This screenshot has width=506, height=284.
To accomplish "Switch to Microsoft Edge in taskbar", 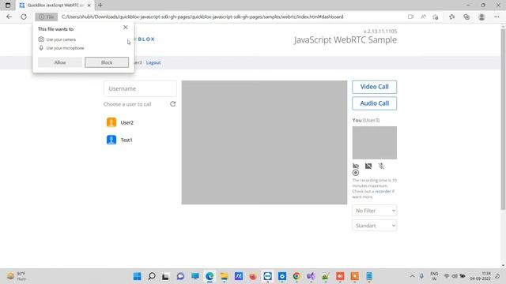I will point(210,276).
